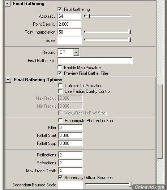Click the Filter value field
The image size is (167, 190).
point(70,128)
